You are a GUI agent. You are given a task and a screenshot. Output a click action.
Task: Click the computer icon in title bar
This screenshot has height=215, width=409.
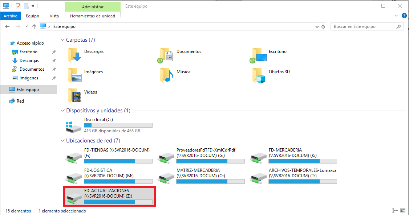[x=6, y=6]
